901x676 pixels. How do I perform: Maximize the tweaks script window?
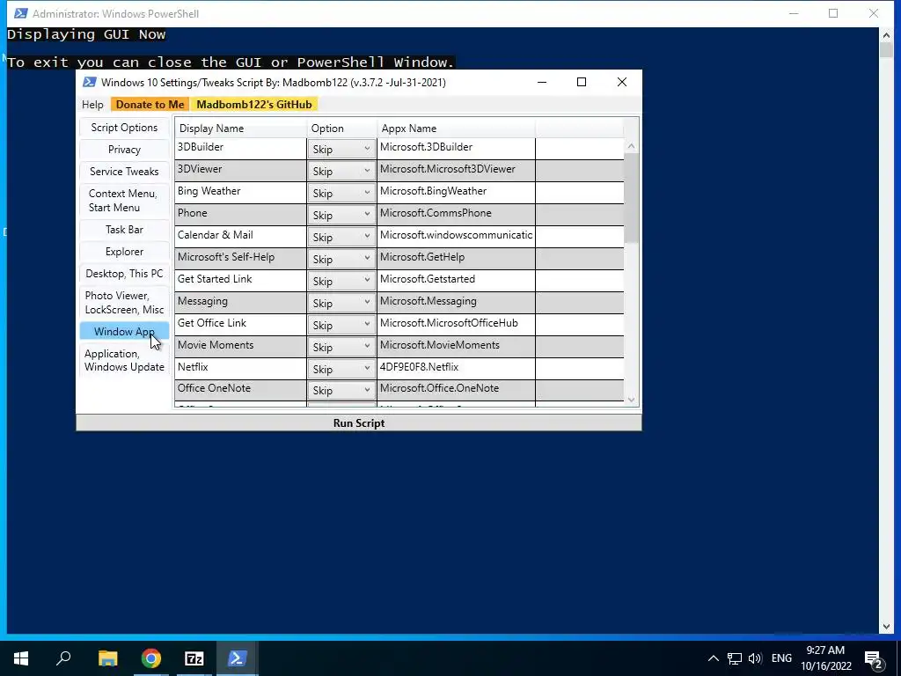coord(582,82)
